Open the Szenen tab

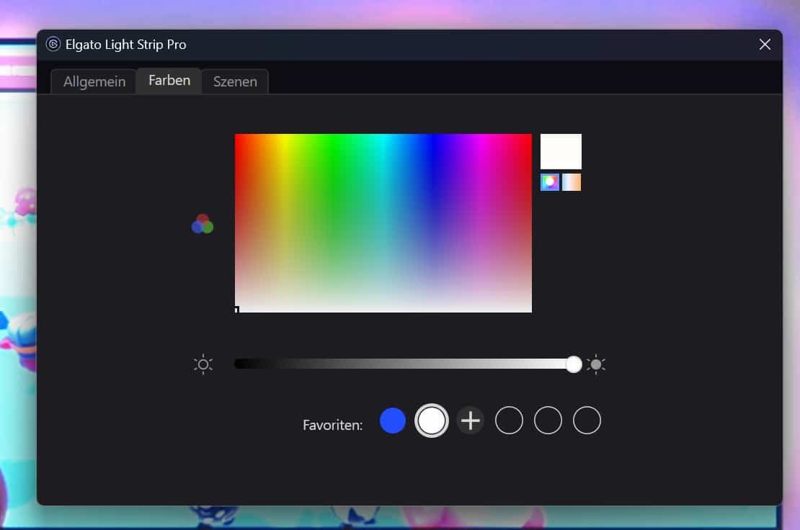tap(235, 81)
